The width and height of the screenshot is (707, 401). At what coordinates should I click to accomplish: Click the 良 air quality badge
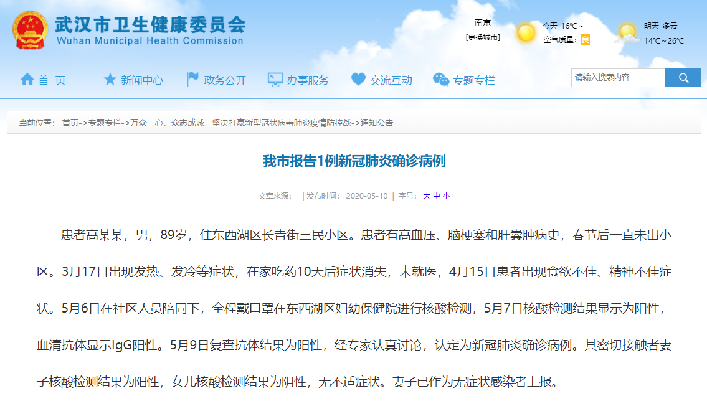[585, 39]
